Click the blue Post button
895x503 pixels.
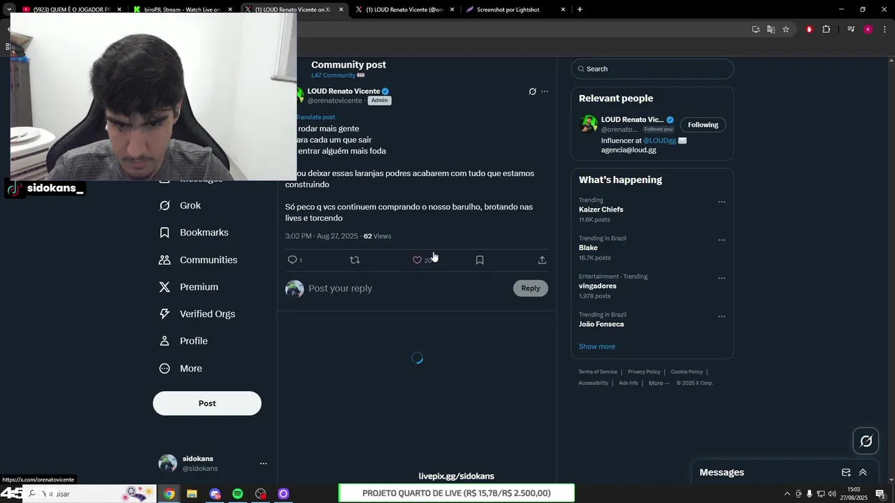click(207, 403)
